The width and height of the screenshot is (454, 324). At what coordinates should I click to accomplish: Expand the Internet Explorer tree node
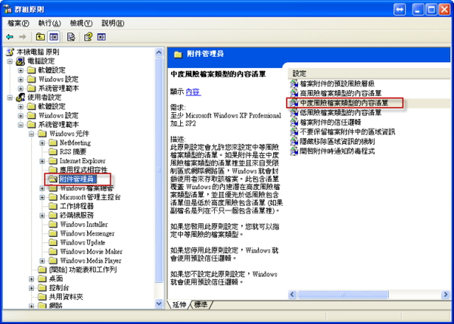(x=42, y=161)
